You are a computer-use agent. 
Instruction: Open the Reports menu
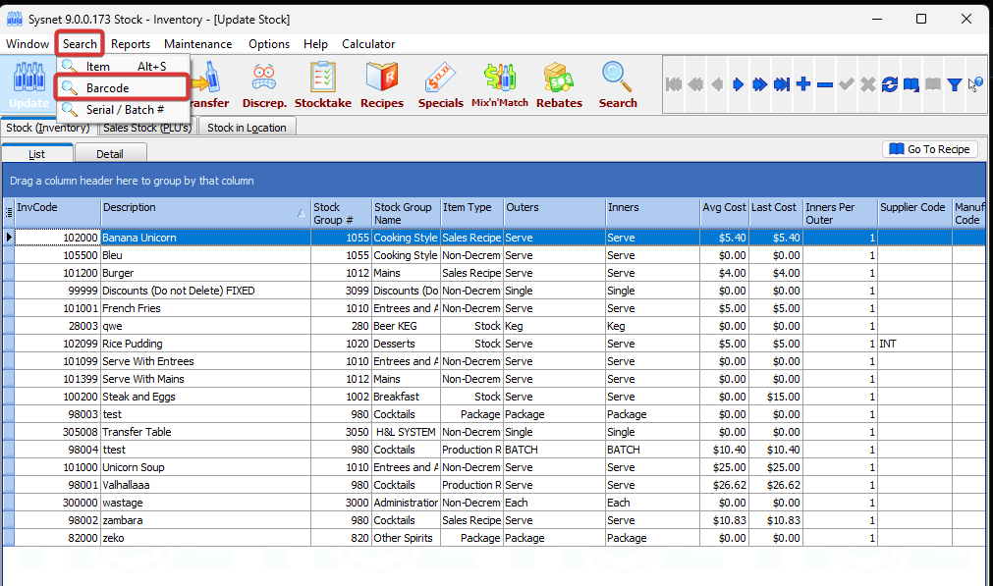[131, 43]
